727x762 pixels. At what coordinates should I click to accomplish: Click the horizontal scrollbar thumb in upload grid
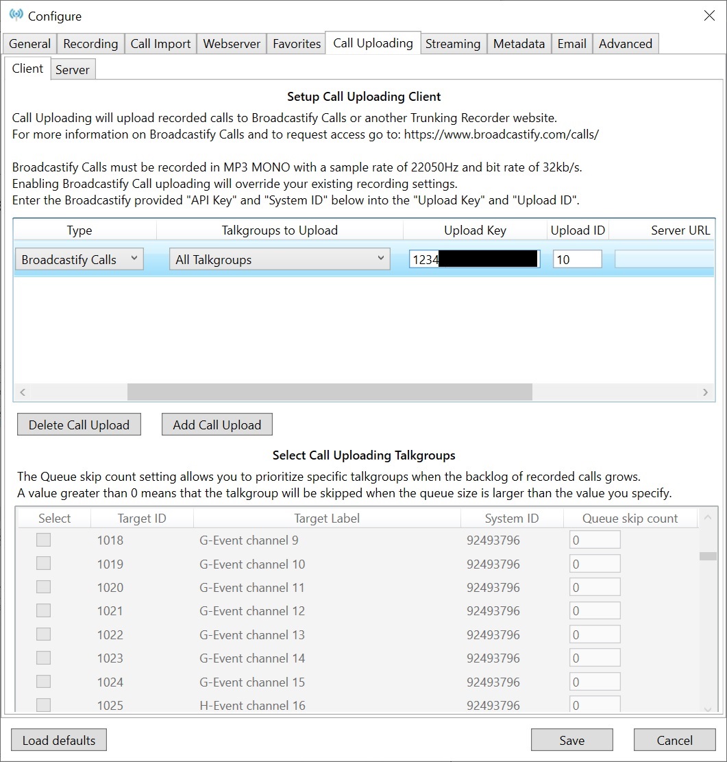(330, 392)
